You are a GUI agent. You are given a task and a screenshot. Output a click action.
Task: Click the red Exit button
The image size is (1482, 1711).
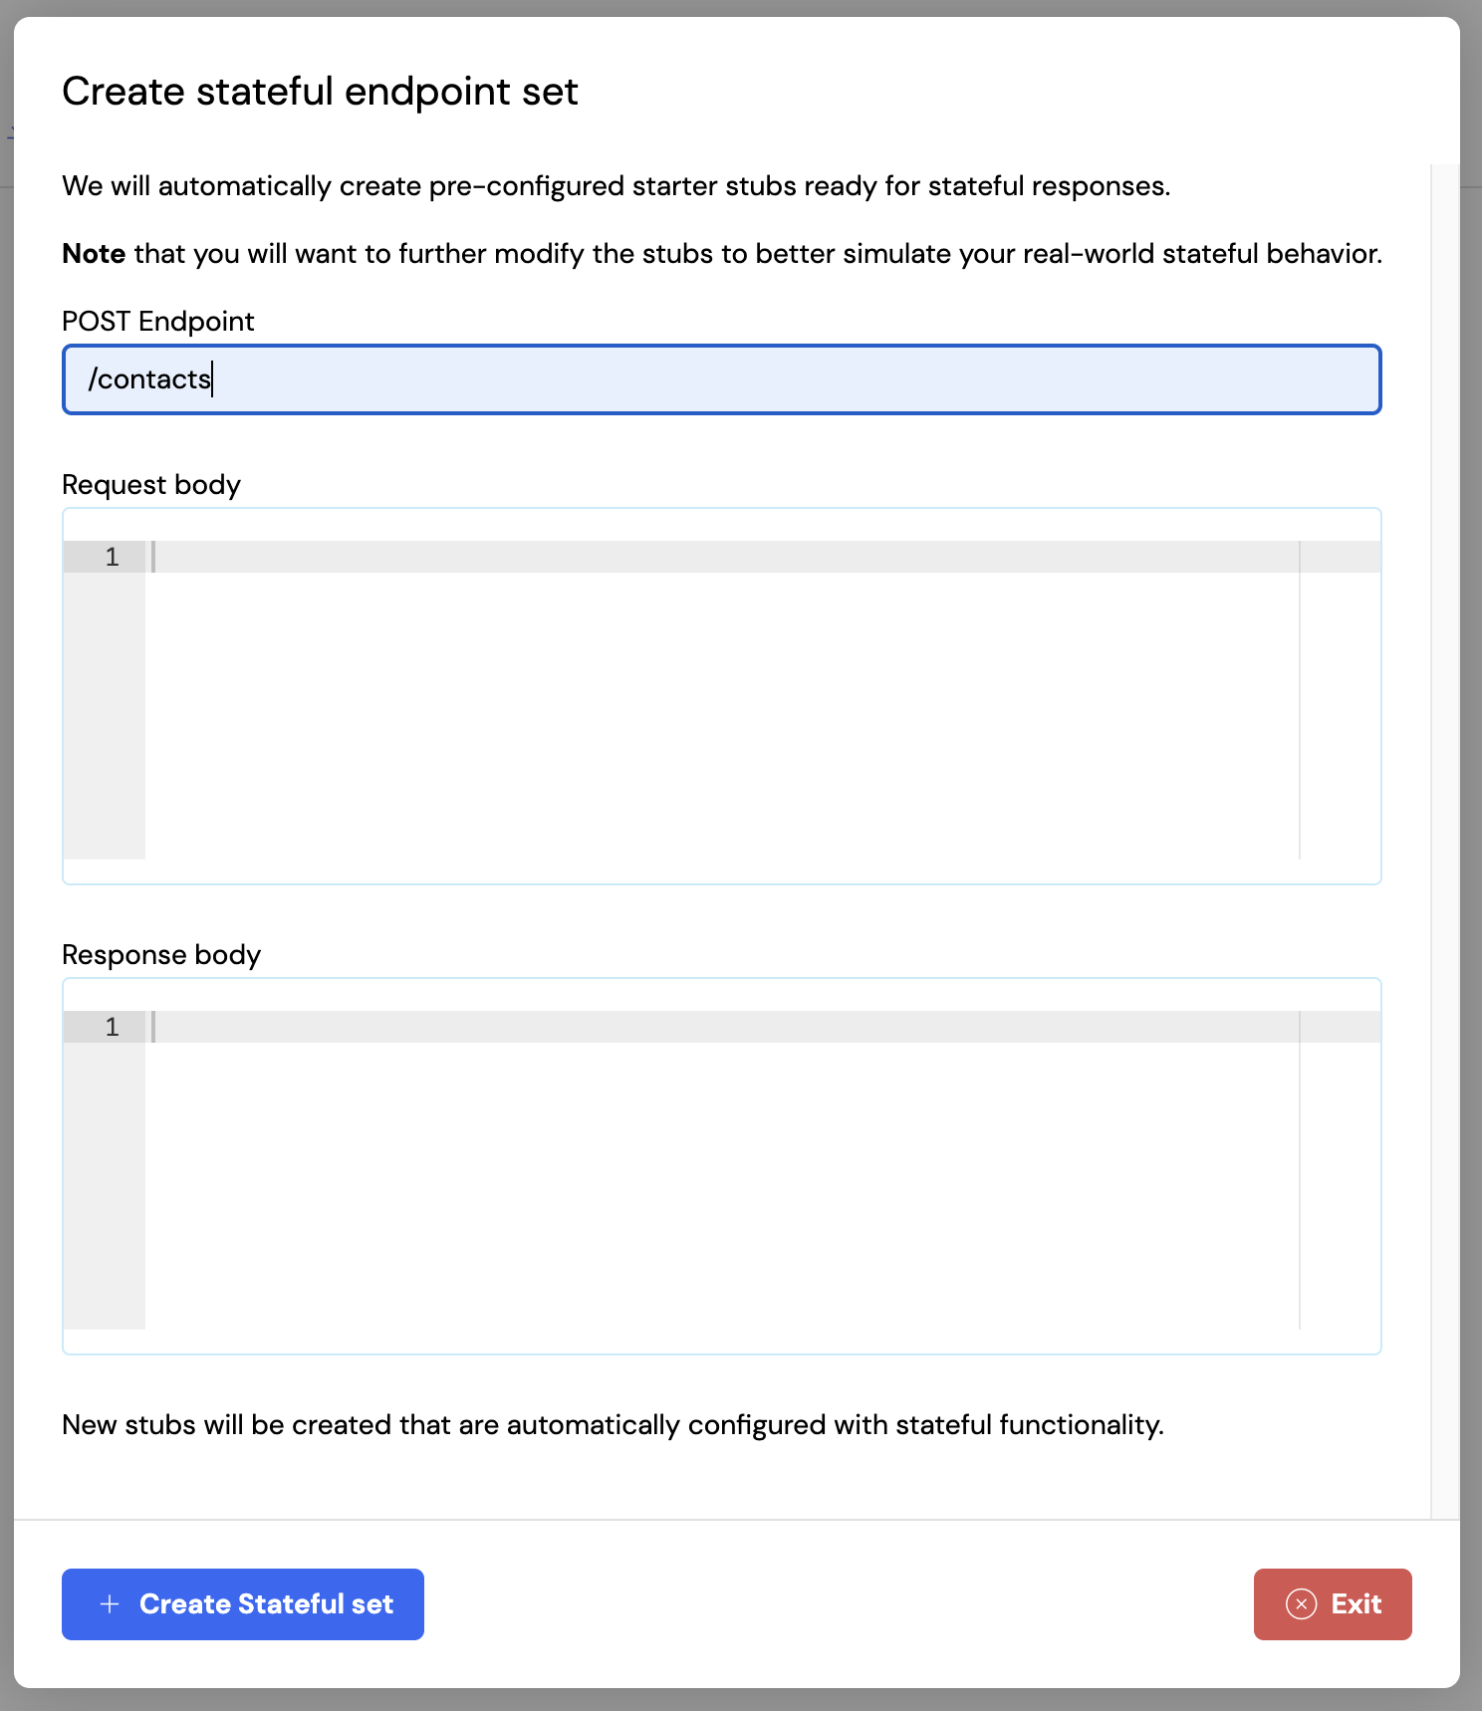1333,1603
